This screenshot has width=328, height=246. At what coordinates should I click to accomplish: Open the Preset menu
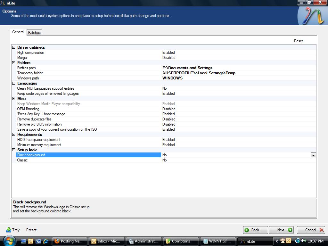tap(31, 230)
